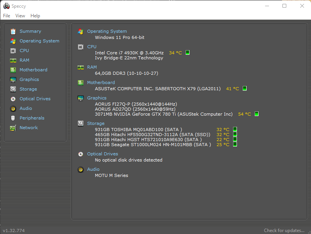The width and height of the screenshot is (311, 234).
Task: Open Graphics using its monitor icon
Action: point(14,79)
